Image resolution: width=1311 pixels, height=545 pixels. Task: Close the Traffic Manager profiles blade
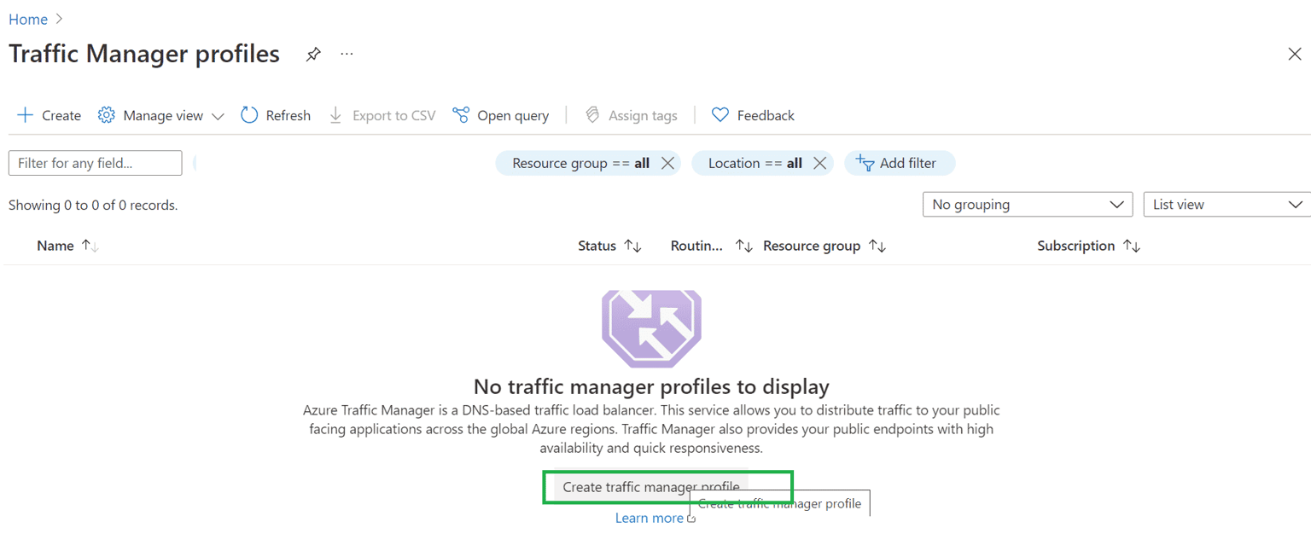click(1294, 55)
